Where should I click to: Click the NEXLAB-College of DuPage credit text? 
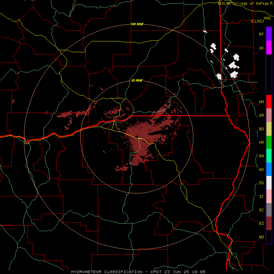click(243, 3)
